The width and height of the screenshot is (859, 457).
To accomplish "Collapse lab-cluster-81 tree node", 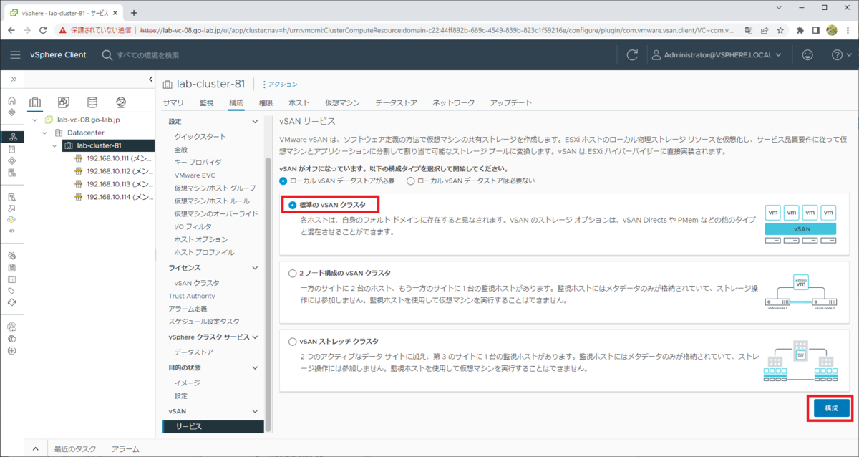I will 55,146.
